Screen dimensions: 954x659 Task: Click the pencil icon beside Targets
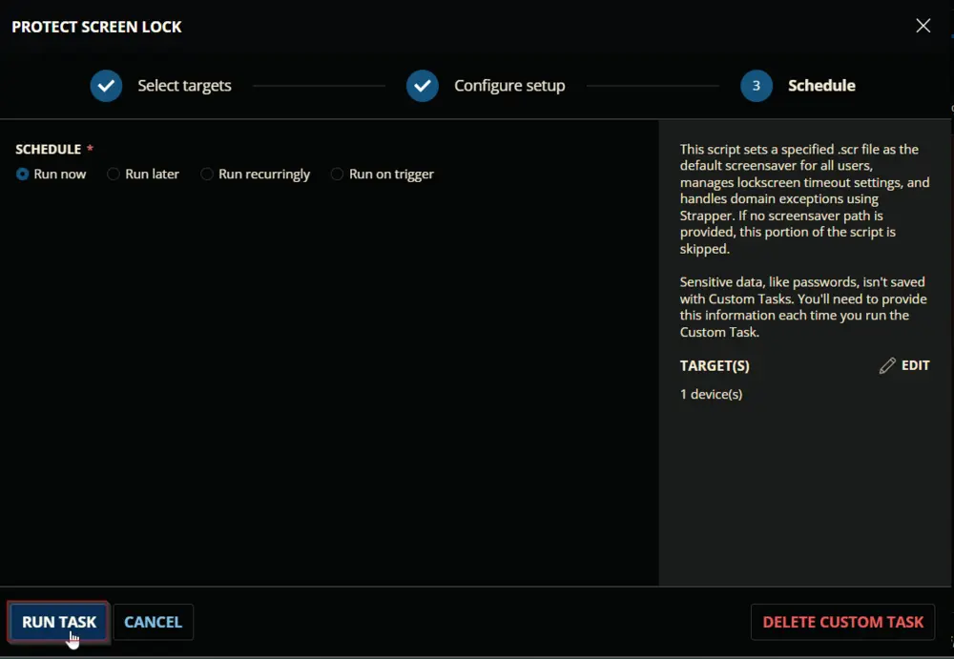click(887, 365)
